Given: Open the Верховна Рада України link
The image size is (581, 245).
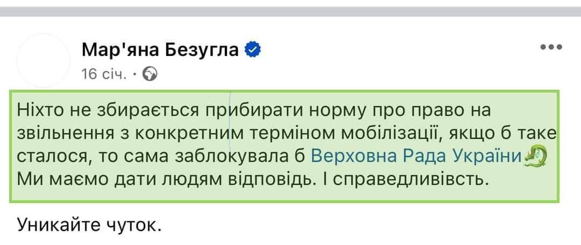Looking at the screenshot, I should [x=417, y=157].
